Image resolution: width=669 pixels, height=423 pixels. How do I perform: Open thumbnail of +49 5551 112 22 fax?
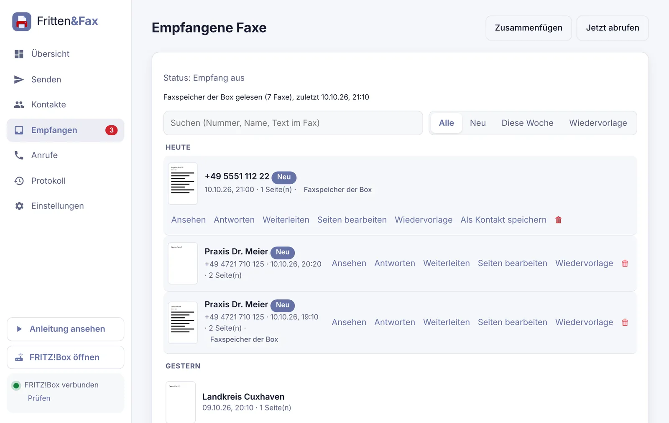pyautogui.click(x=183, y=184)
